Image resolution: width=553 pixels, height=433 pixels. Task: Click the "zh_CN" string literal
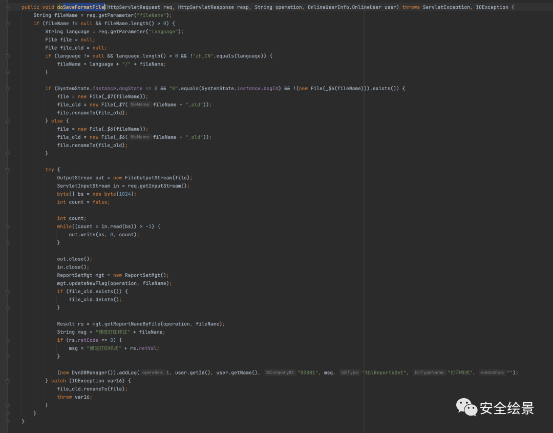coord(203,56)
